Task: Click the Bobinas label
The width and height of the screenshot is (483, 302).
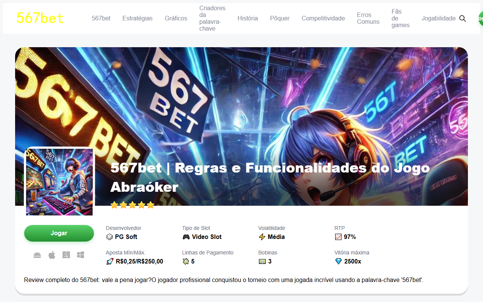Action: [x=268, y=253]
